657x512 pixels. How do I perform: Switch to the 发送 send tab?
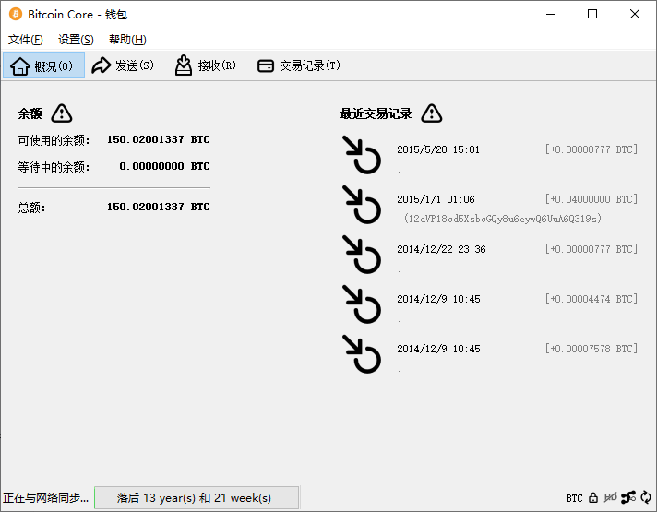pyautogui.click(x=123, y=65)
